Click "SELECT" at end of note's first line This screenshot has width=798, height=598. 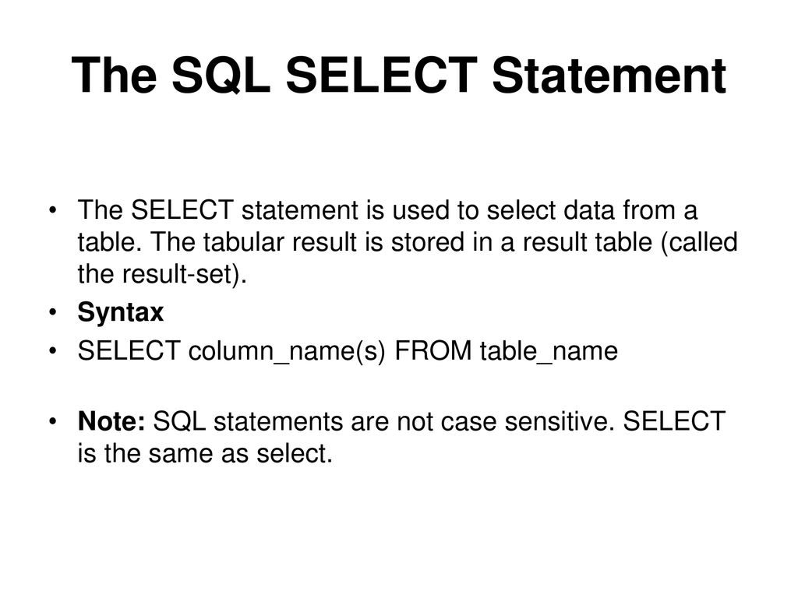[674, 421]
